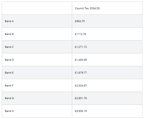Click the £1112.76 amount cell
The image size is (144, 119).
coord(107,34)
